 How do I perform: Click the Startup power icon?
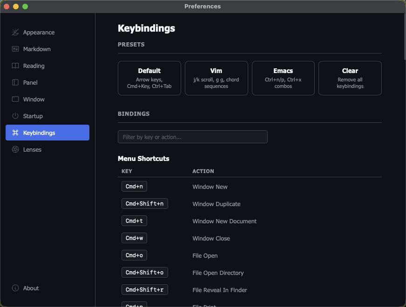[15, 116]
